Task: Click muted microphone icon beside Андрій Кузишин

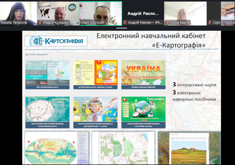Action: [40, 22]
